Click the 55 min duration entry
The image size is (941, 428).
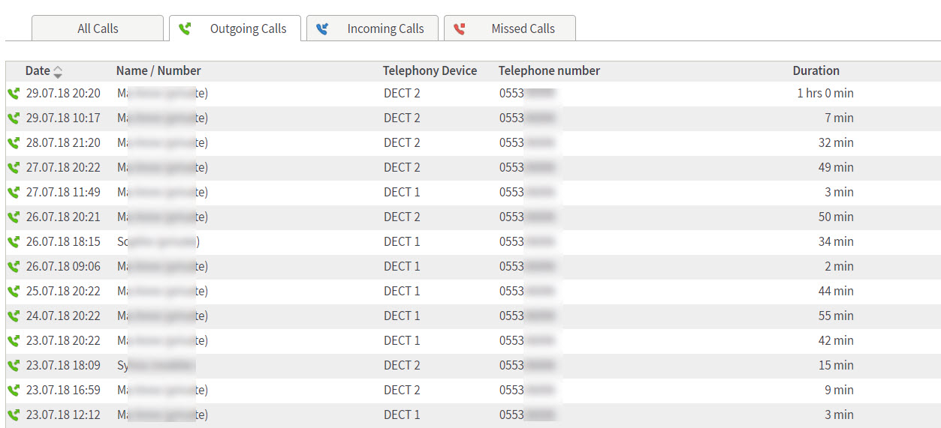pos(835,316)
